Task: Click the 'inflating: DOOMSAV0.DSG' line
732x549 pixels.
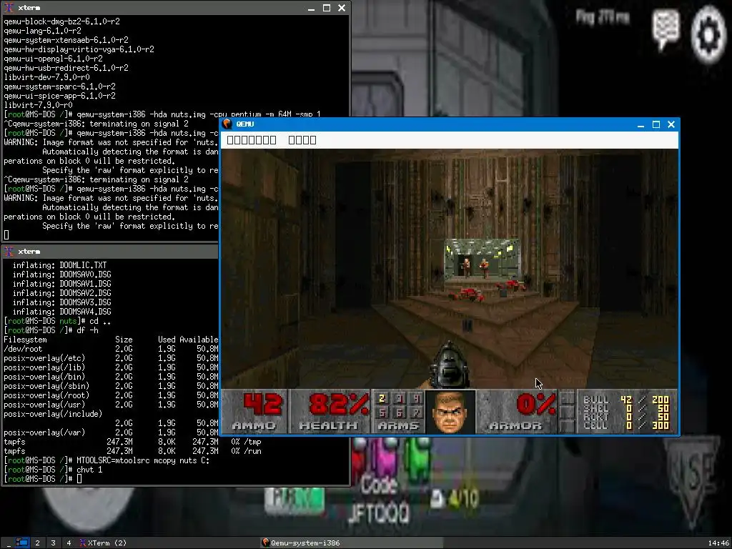Action: pos(61,274)
